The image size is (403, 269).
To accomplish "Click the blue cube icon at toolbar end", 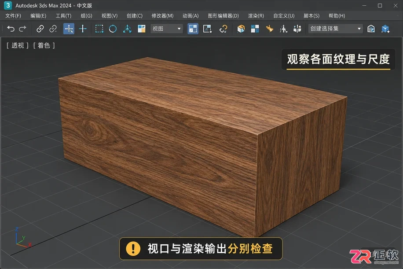I will (385, 29).
